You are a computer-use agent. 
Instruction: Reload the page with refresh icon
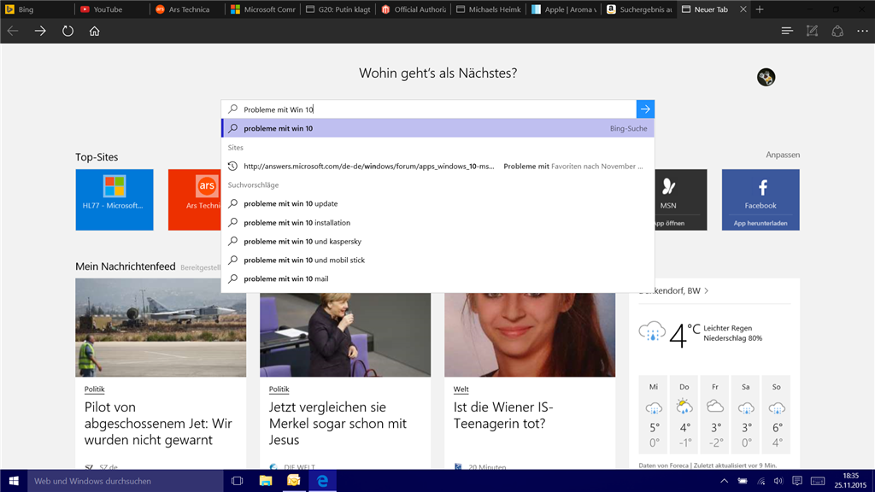pos(68,32)
